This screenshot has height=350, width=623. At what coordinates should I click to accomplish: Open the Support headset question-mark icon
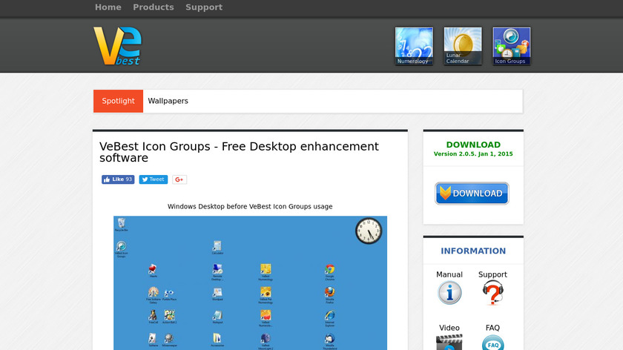click(492, 293)
